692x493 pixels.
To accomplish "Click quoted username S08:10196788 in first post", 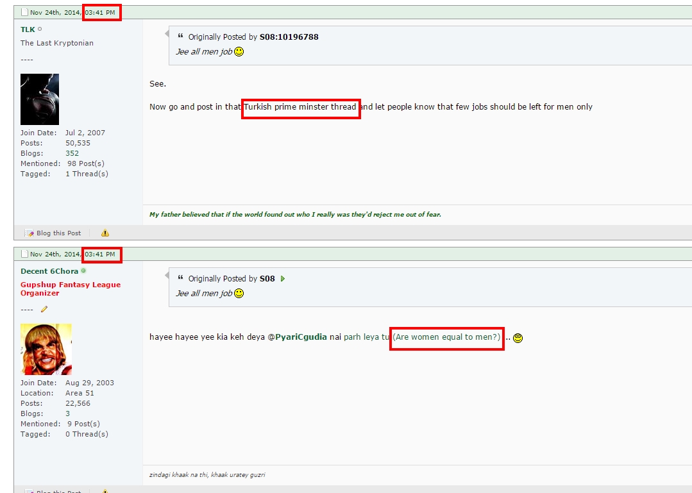I will pos(289,37).
